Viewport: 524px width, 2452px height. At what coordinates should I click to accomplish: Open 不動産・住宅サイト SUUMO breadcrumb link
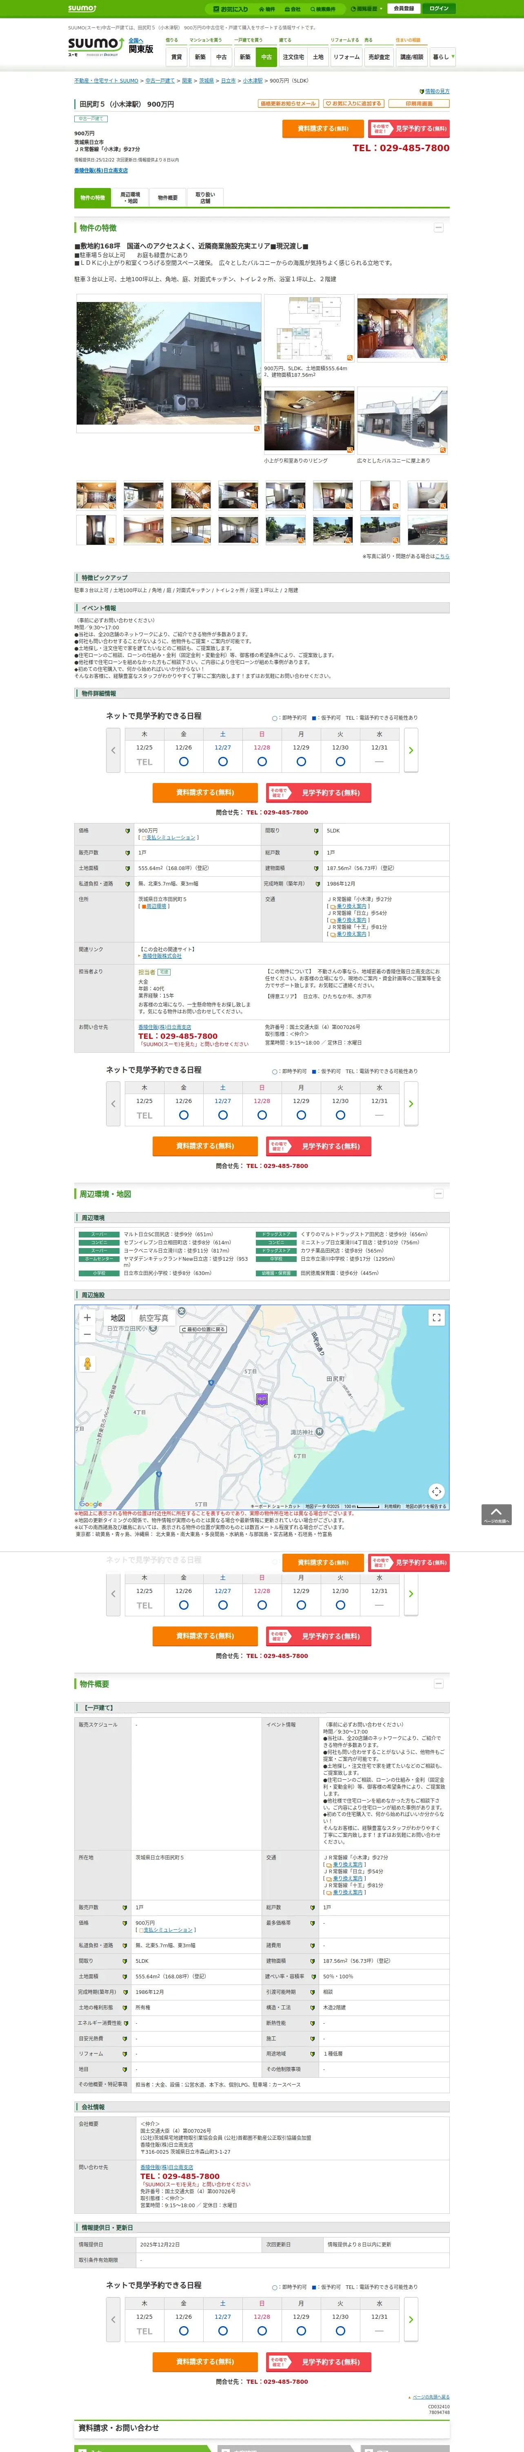[x=107, y=81]
